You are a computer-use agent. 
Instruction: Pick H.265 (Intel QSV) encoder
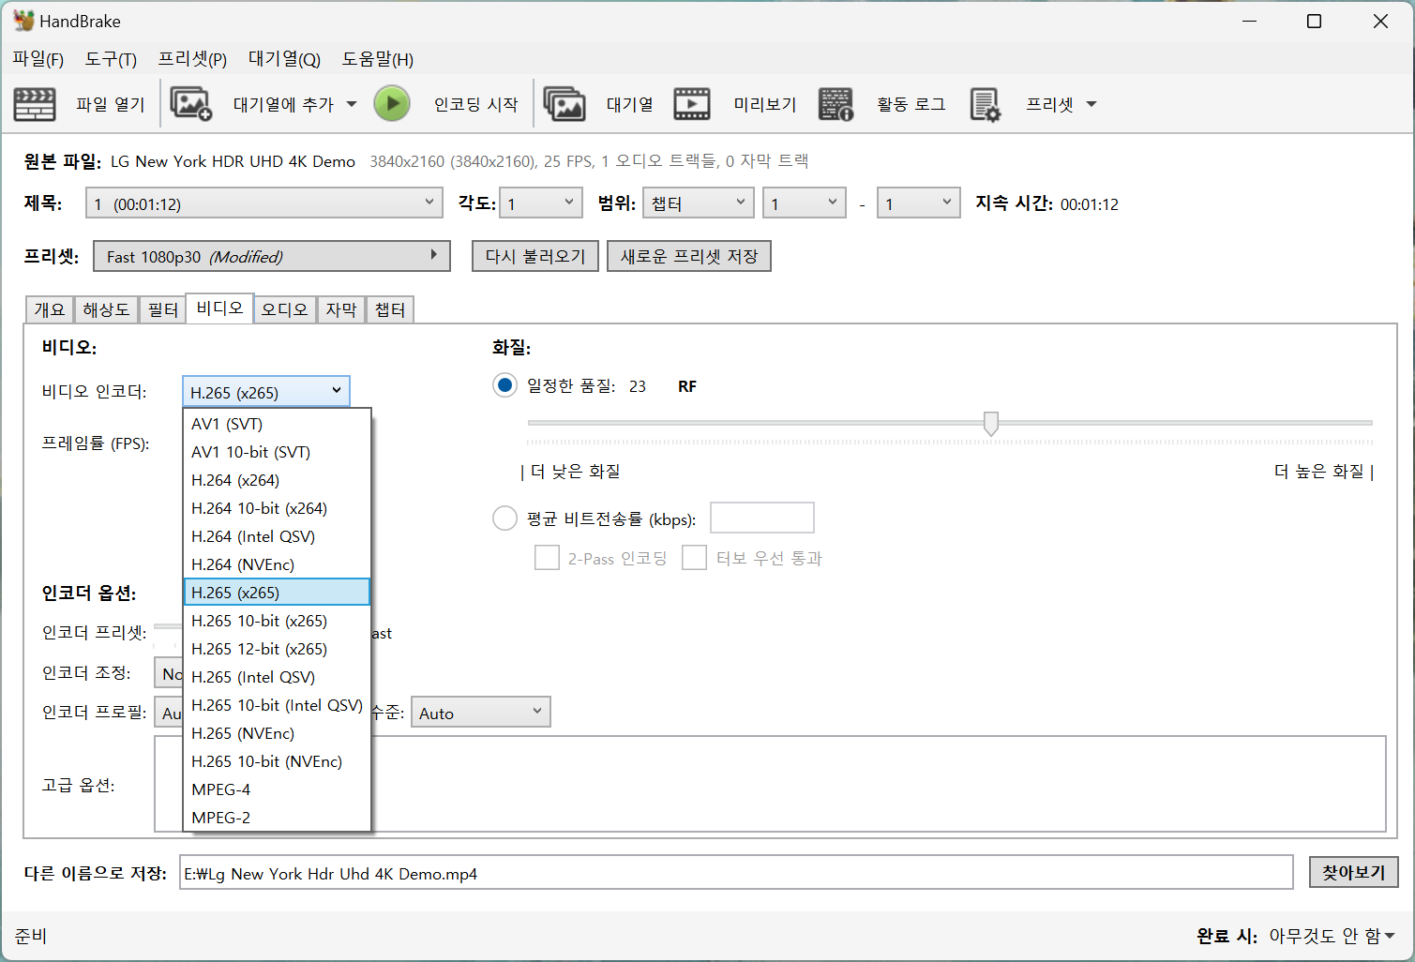click(278, 677)
